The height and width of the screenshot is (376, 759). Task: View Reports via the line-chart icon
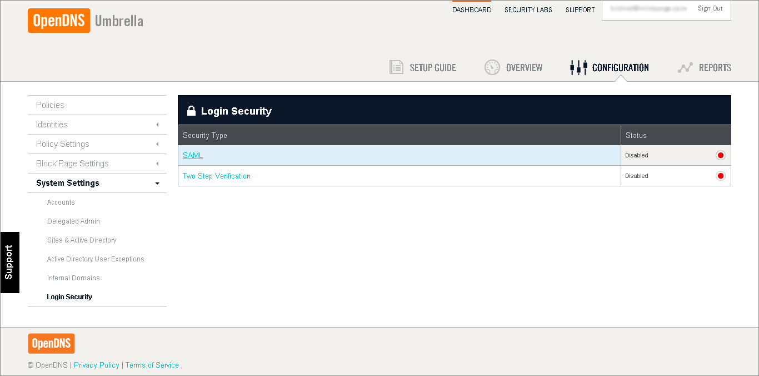[685, 67]
